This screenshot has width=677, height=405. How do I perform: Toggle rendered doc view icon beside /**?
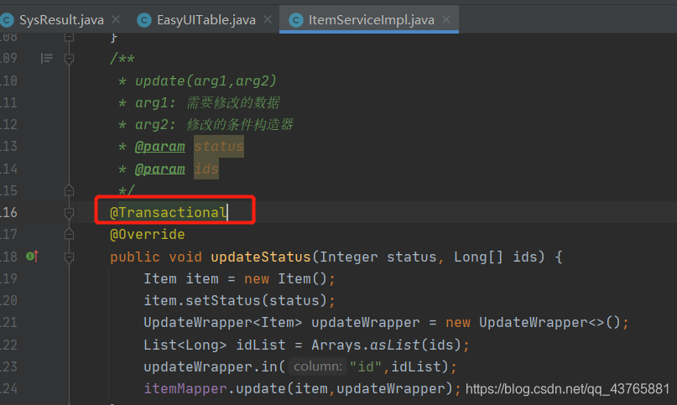[x=47, y=58]
